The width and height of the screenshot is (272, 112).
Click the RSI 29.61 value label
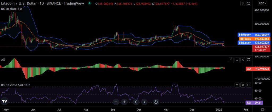[254, 103]
